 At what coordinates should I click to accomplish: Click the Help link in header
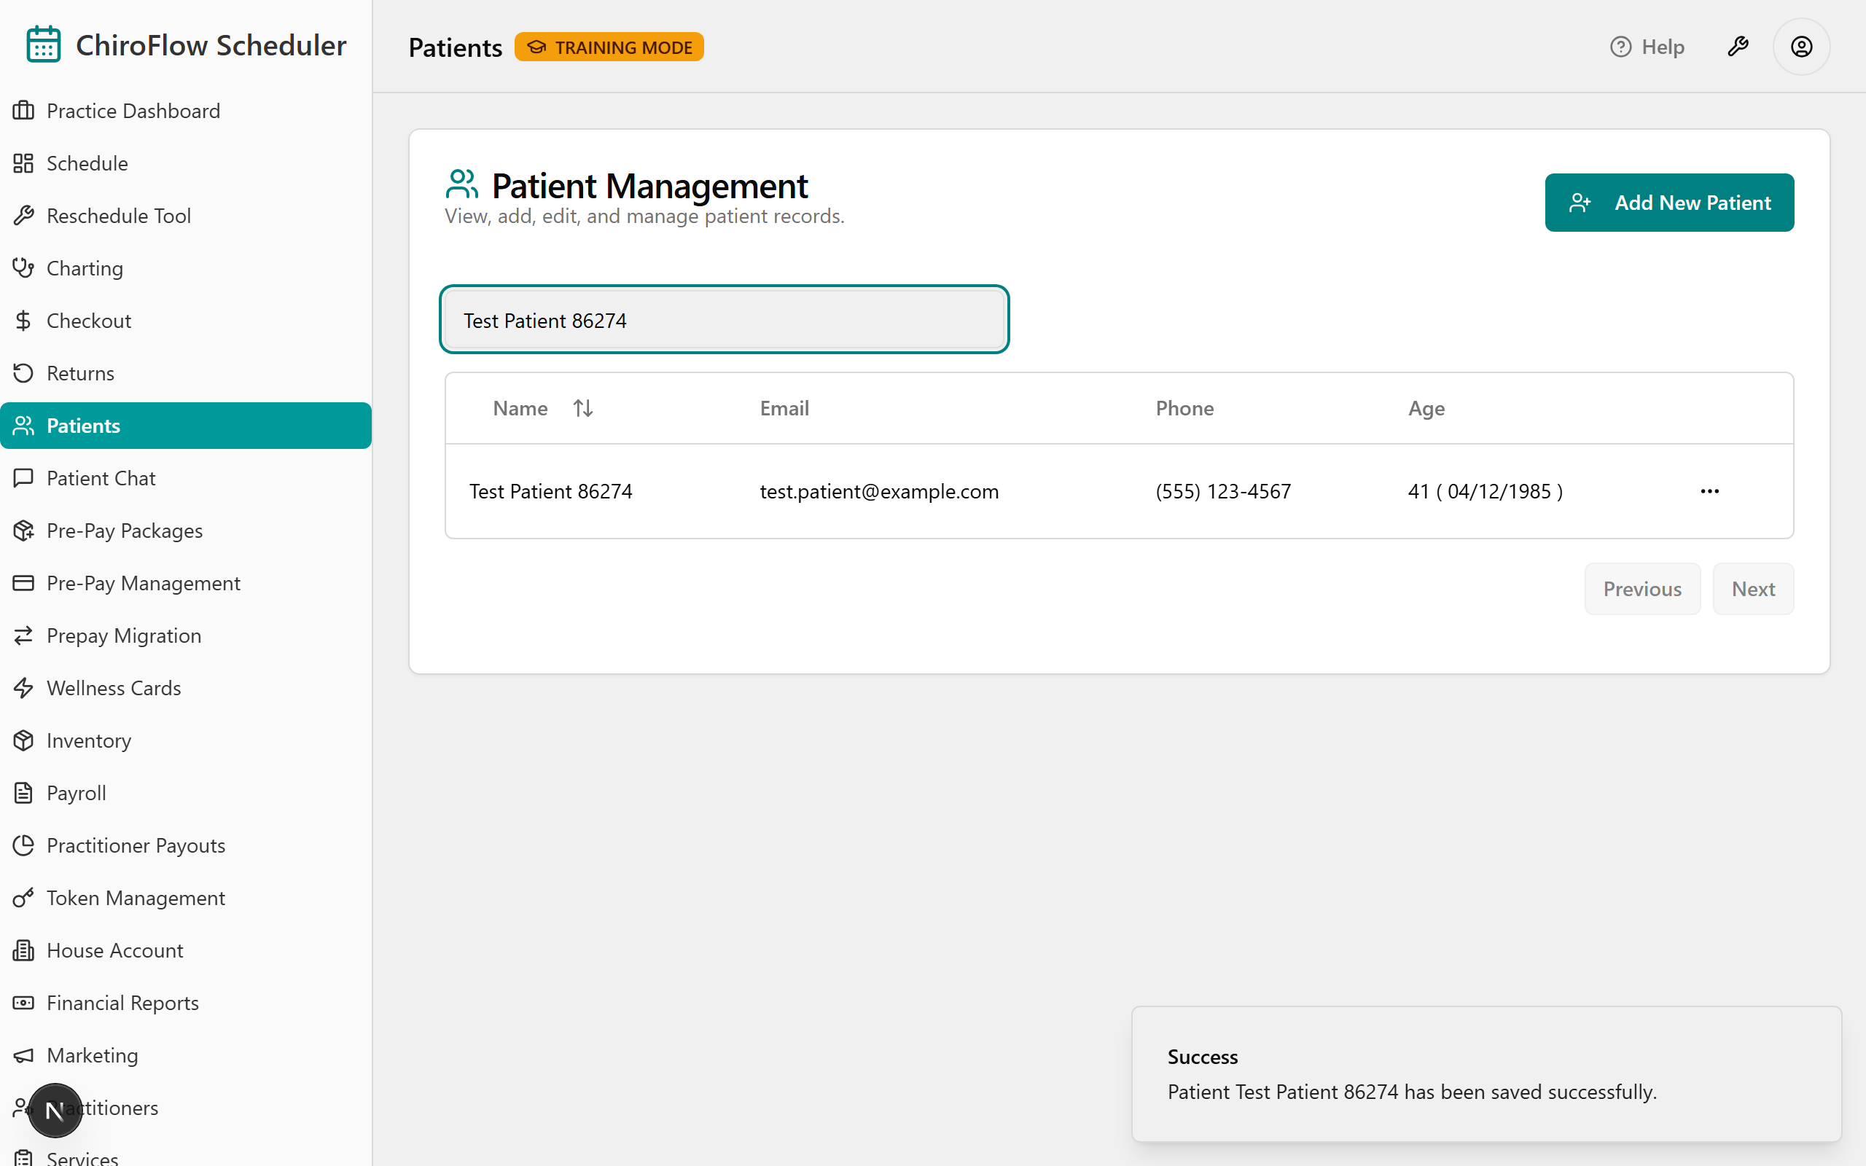click(x=1647, y=46)
